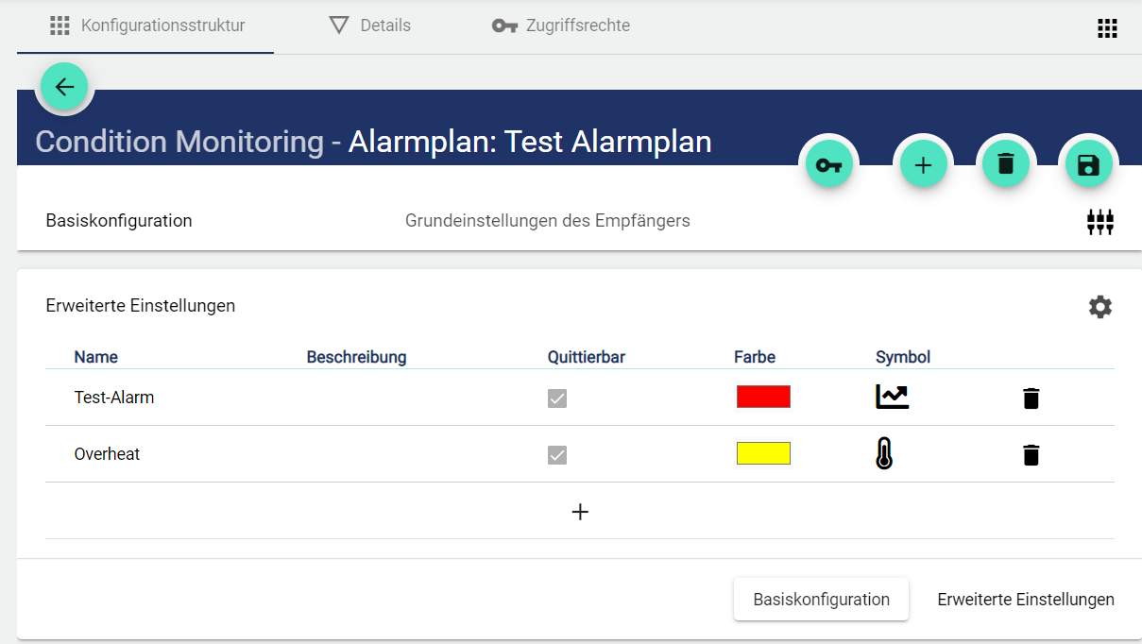Delete the alarm plan with green trash button
The width and height of the screenshot is (1142, 644).
[x=1005, y=165]
